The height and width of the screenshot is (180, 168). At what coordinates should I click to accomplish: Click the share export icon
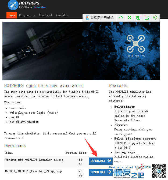tap(147, 18)
